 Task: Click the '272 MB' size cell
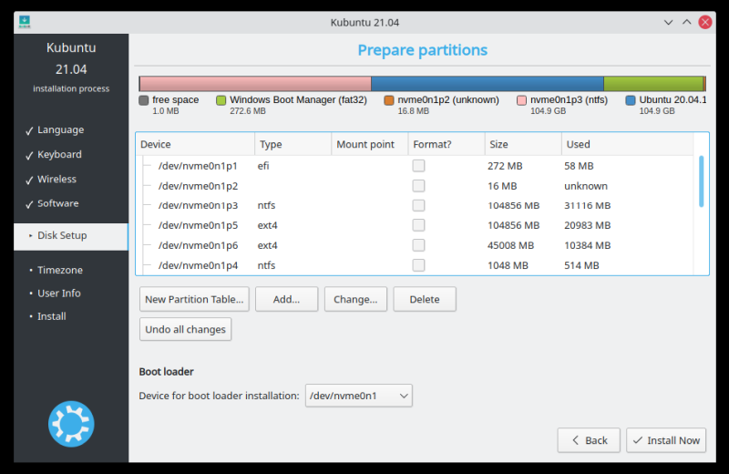click(505, 166)
